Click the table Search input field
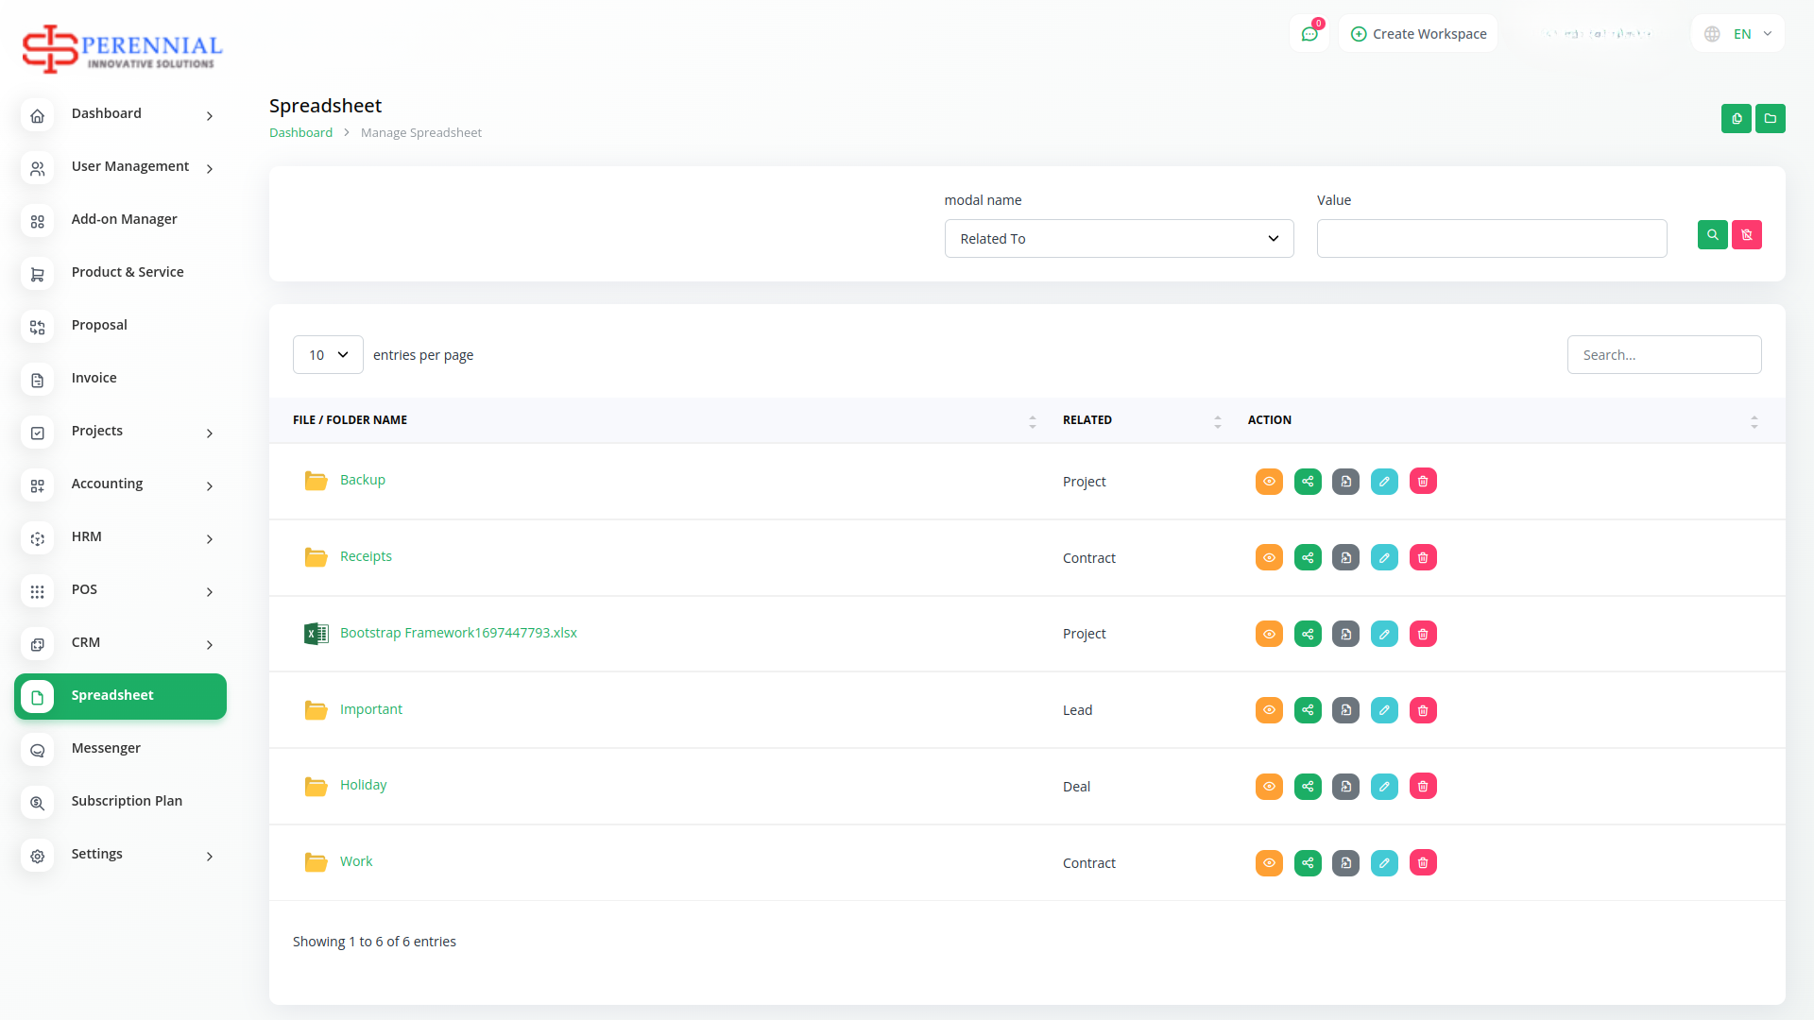This screenshot has width=1814, height=1020. (1664, 355)
